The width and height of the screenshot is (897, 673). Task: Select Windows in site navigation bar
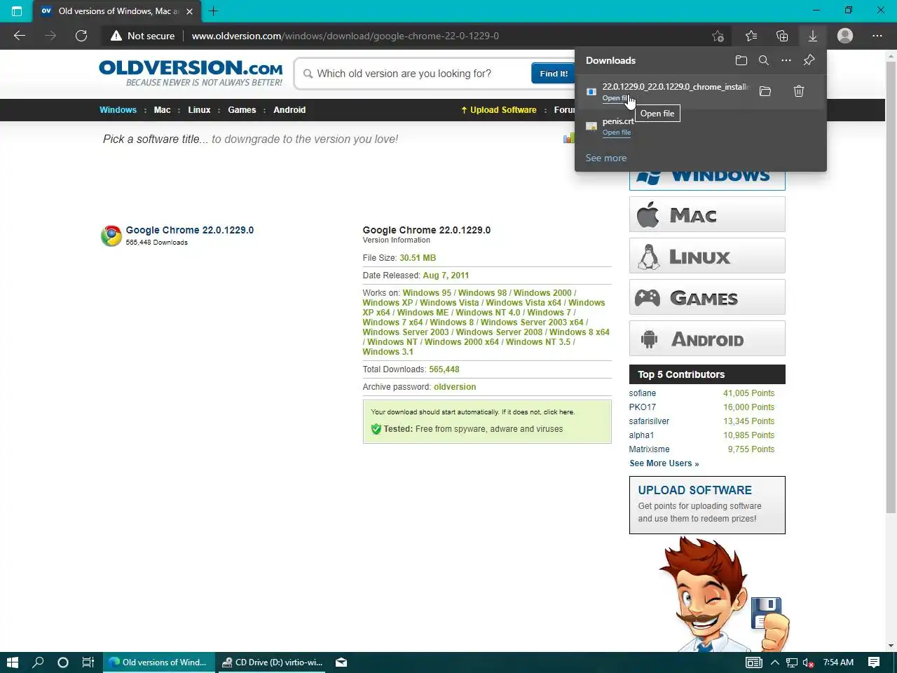(118, 110)
